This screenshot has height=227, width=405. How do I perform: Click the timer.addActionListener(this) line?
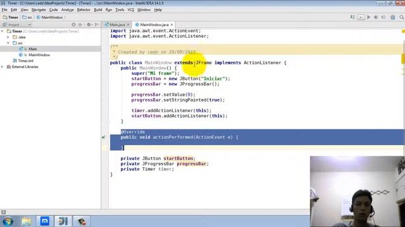(x=171, y=110)
